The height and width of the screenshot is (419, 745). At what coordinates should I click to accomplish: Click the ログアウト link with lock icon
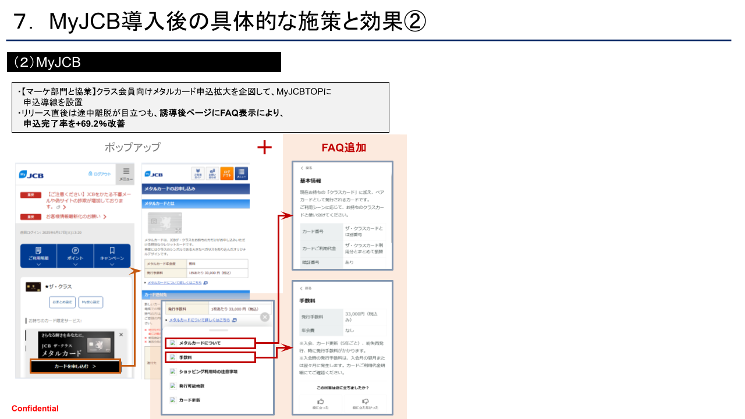(100, 174)
